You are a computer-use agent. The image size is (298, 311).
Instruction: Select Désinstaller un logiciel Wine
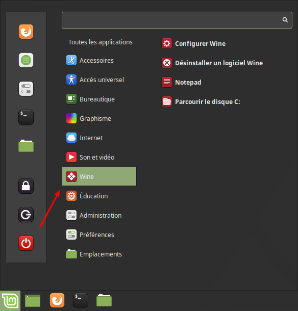coord(212,63)
